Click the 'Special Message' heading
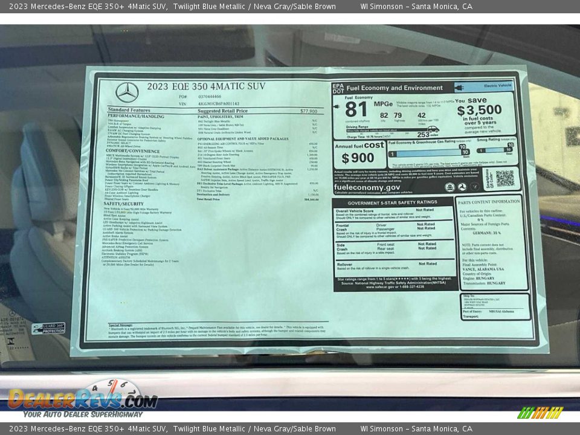 (x=121, y=325)
